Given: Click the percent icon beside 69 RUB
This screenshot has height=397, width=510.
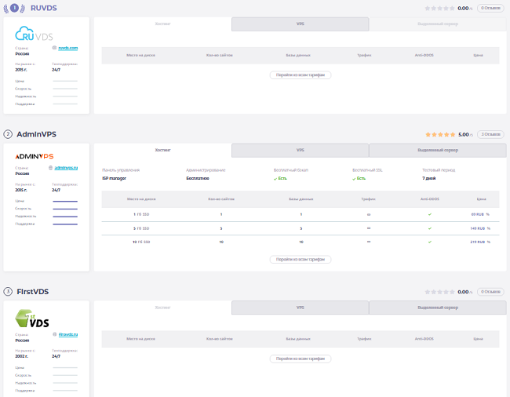Looking at the screenshot, I should [487, 214].
